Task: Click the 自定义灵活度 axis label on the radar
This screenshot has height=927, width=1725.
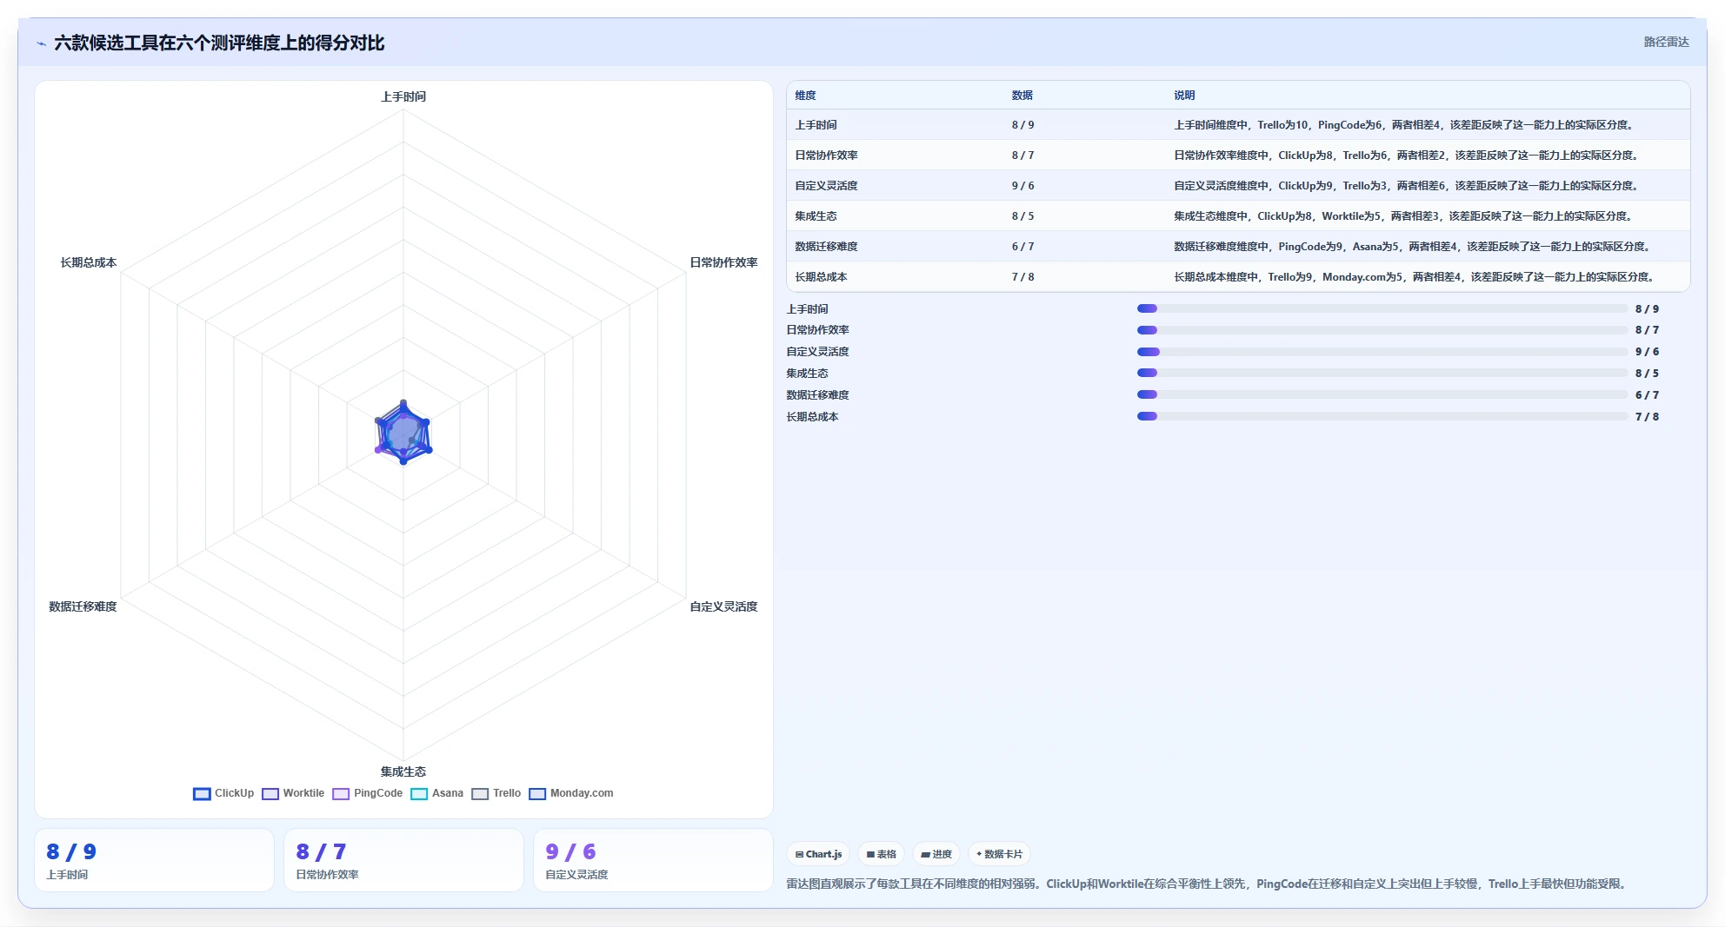Action: coord(723,606)
